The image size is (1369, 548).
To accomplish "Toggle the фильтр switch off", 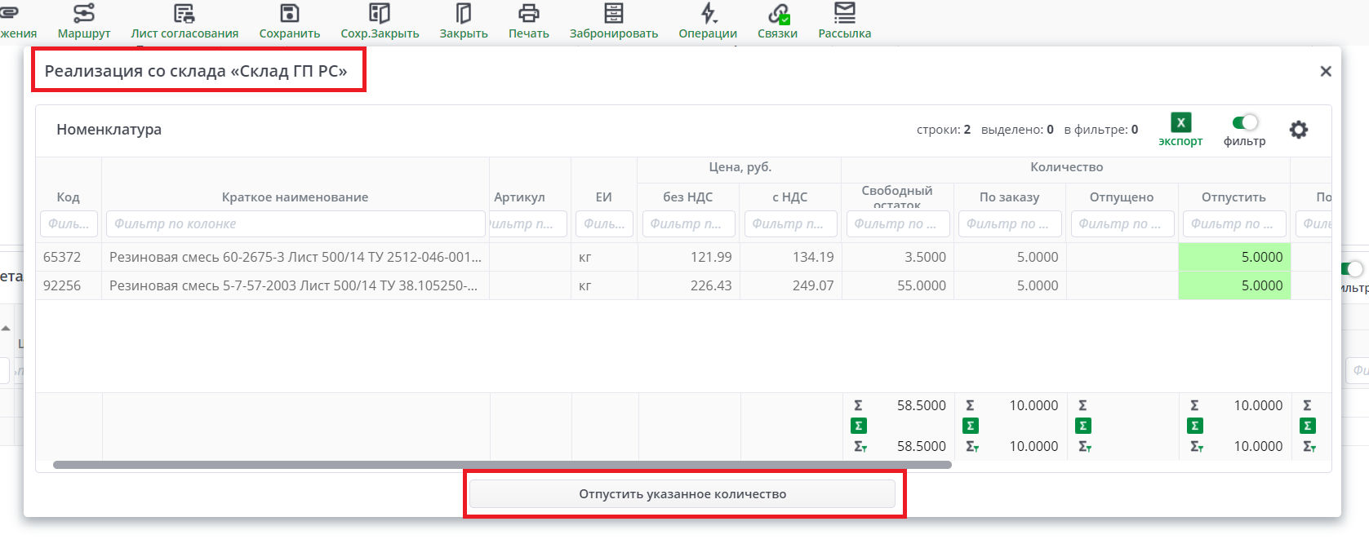I will (x=1245, y=122).
